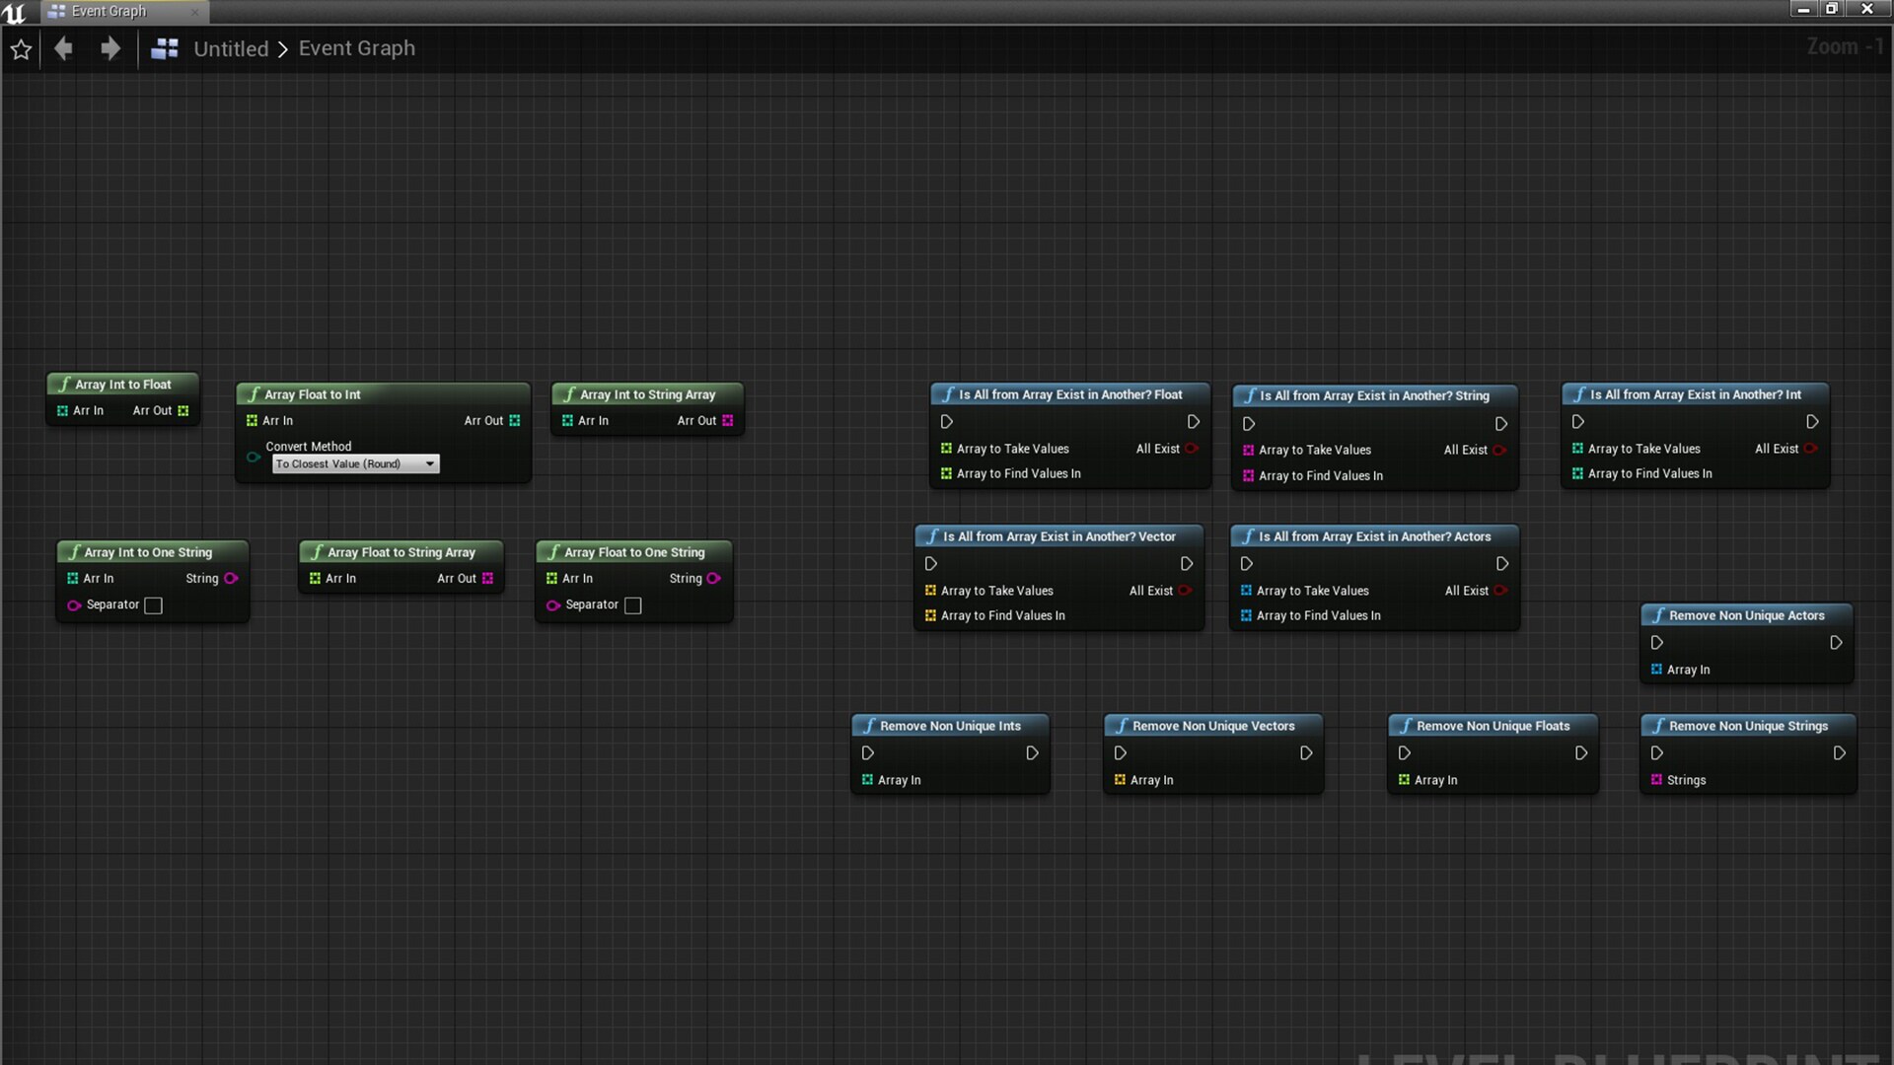Check the Separator box on Array Float to One String

pos(631,605)
